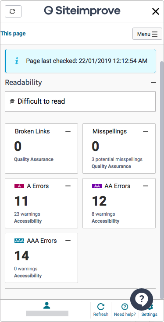The width and height of the screenshot is (164, 322).
Task: Collapse the Readability section
Action: (153, 83)
